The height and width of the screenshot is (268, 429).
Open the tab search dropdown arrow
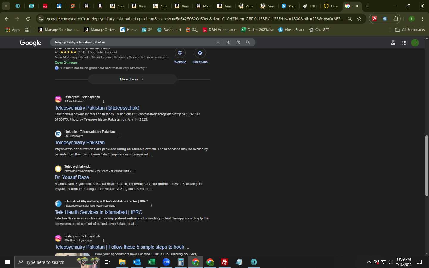click(6, 6)
